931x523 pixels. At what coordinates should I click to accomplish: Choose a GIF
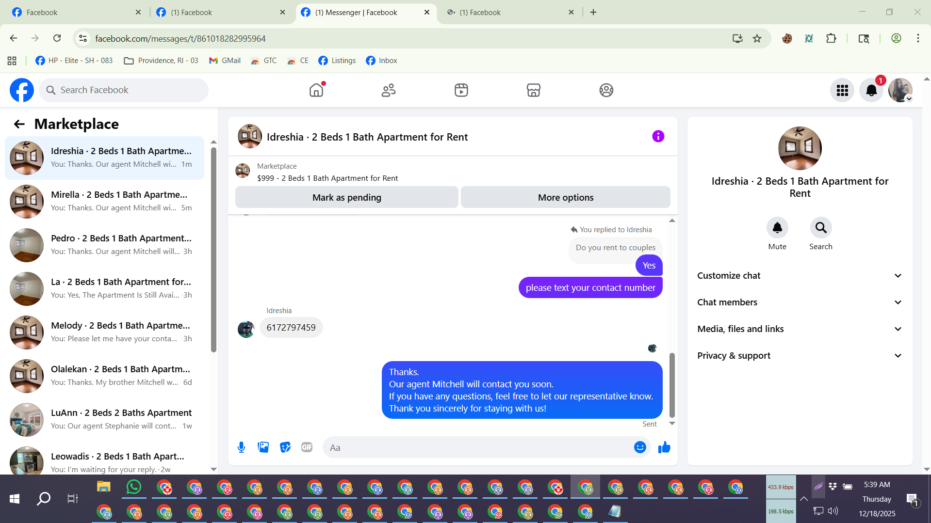(307, 447)
